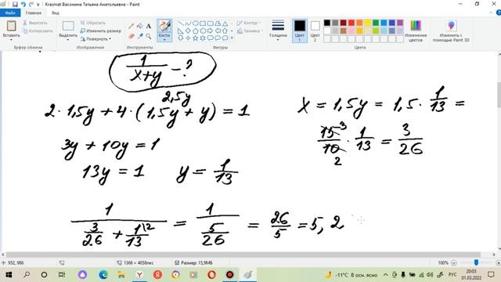Activate Color 1 (Цвет 1) selector

coord(299,31)
